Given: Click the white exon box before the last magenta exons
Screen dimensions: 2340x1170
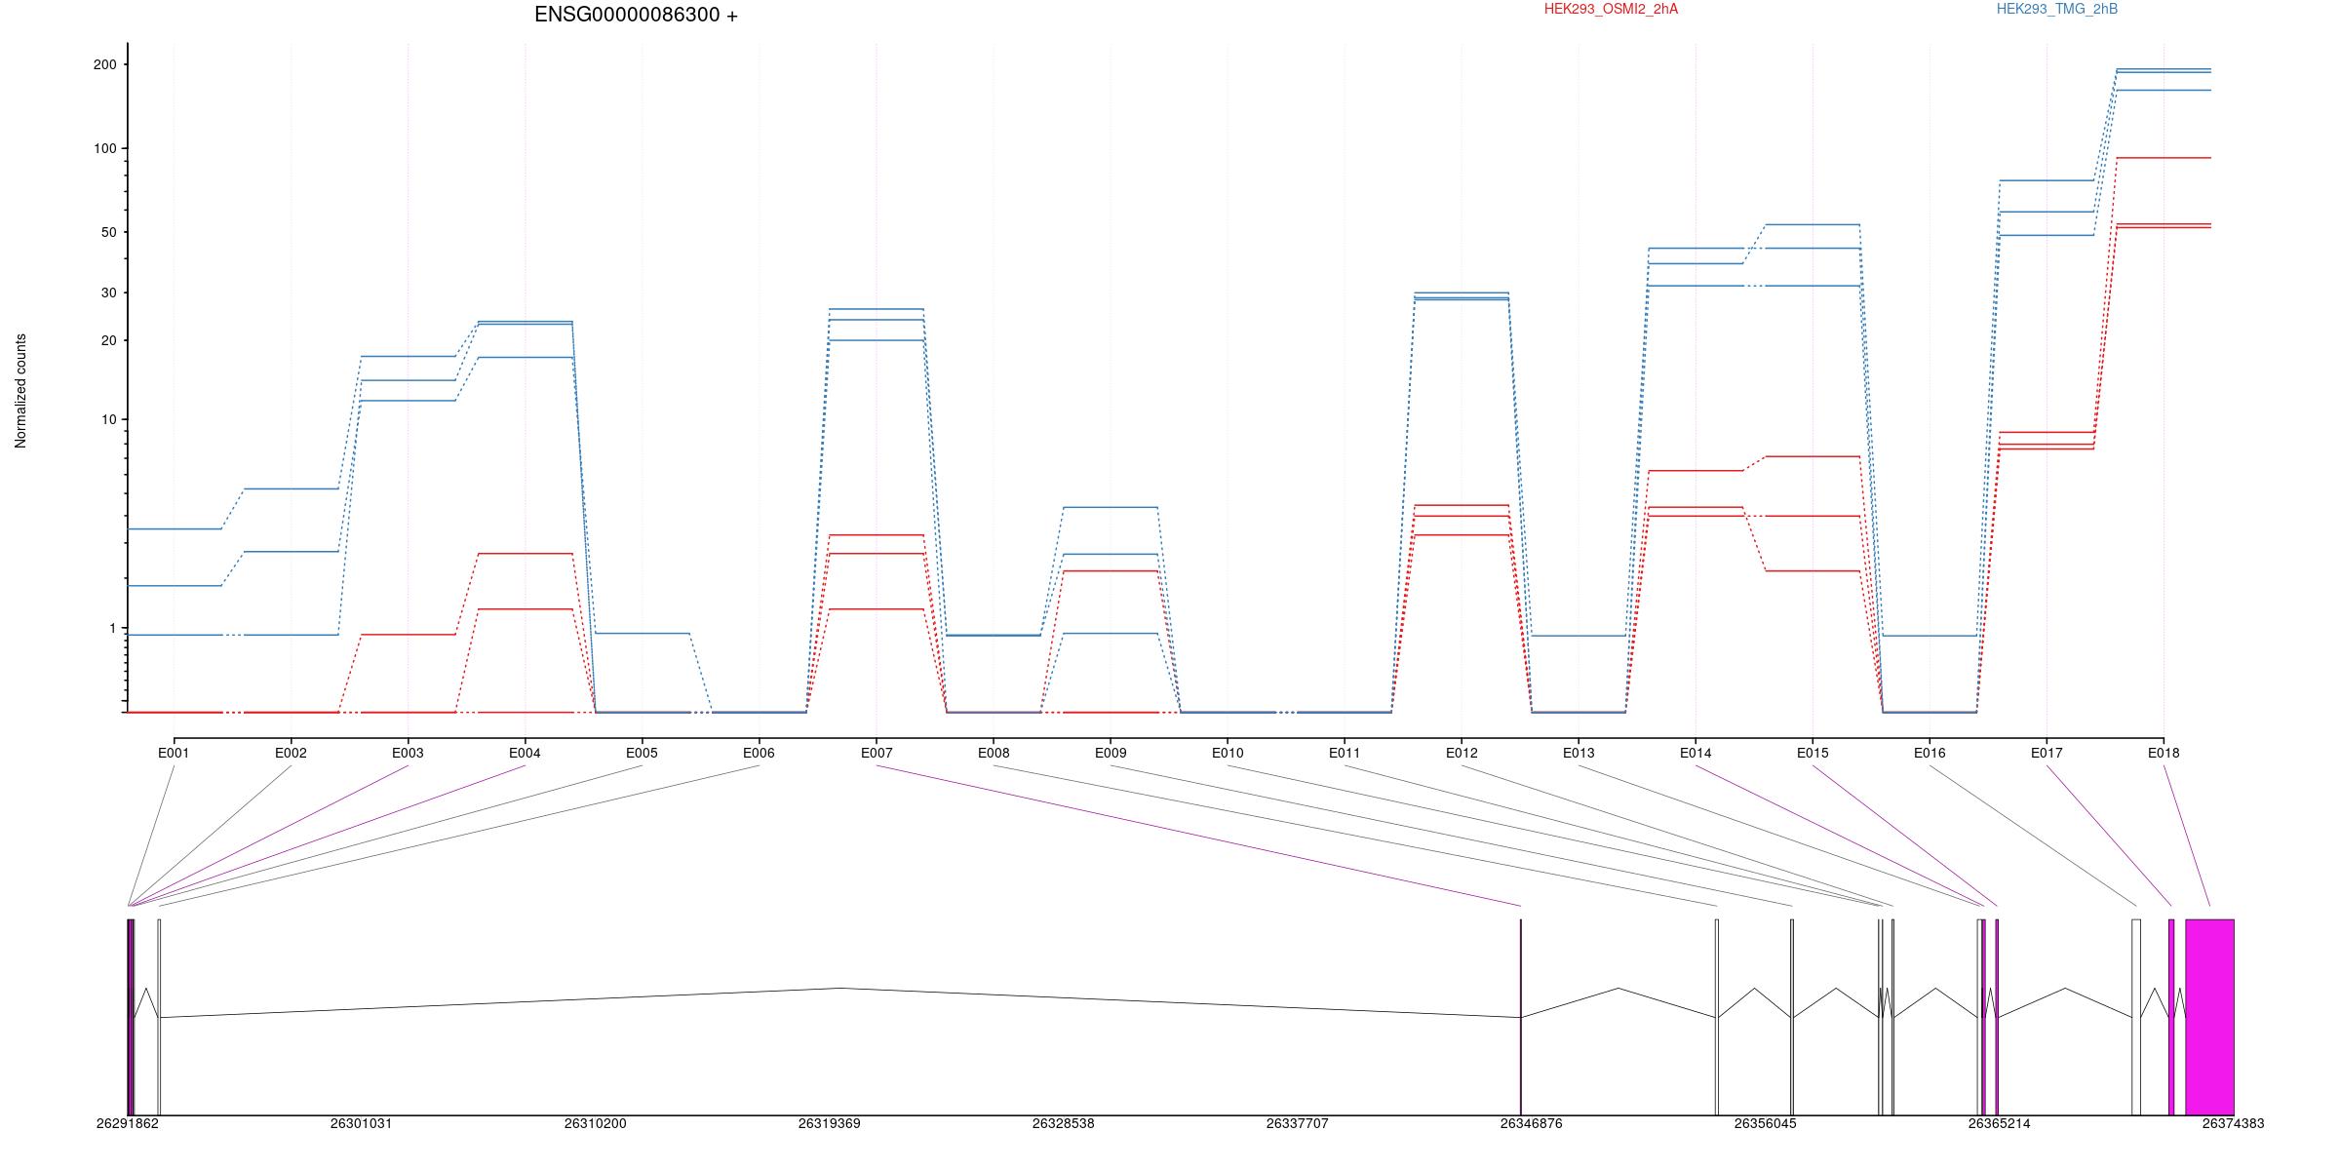Looking at the screenshot, I should (x=2136, y=1017).
